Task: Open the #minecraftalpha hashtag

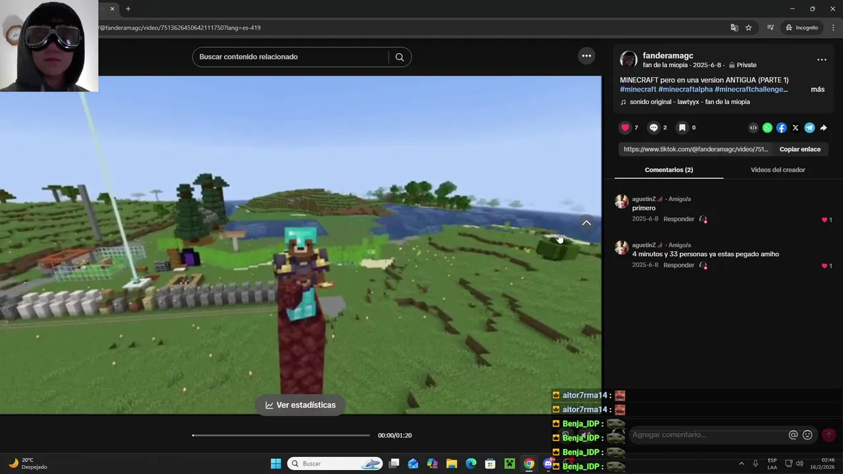Action: (685, 90)
